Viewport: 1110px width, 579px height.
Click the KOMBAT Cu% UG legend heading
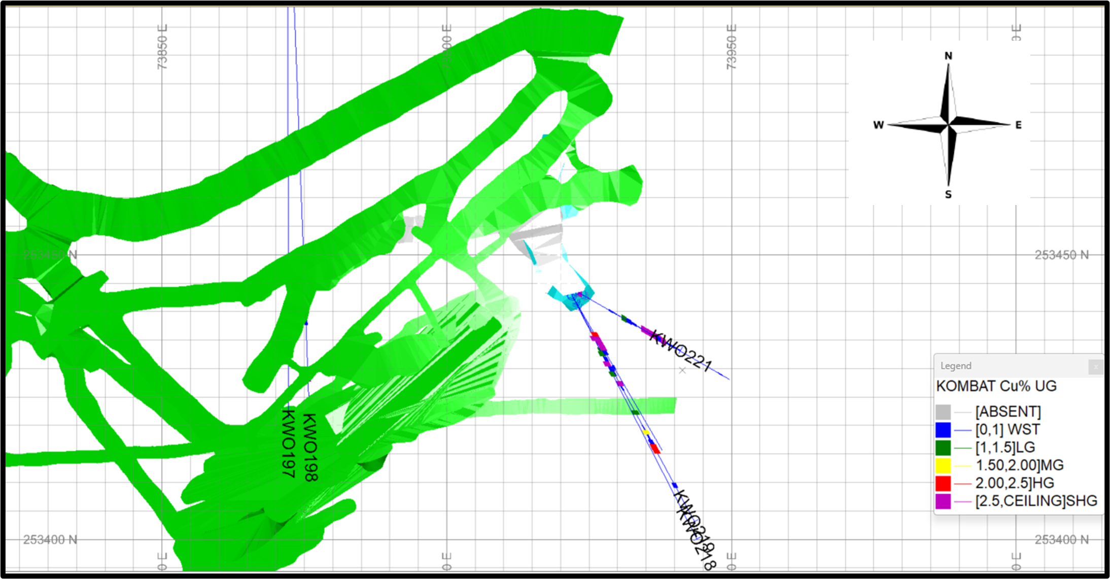(x=996, y=386)
